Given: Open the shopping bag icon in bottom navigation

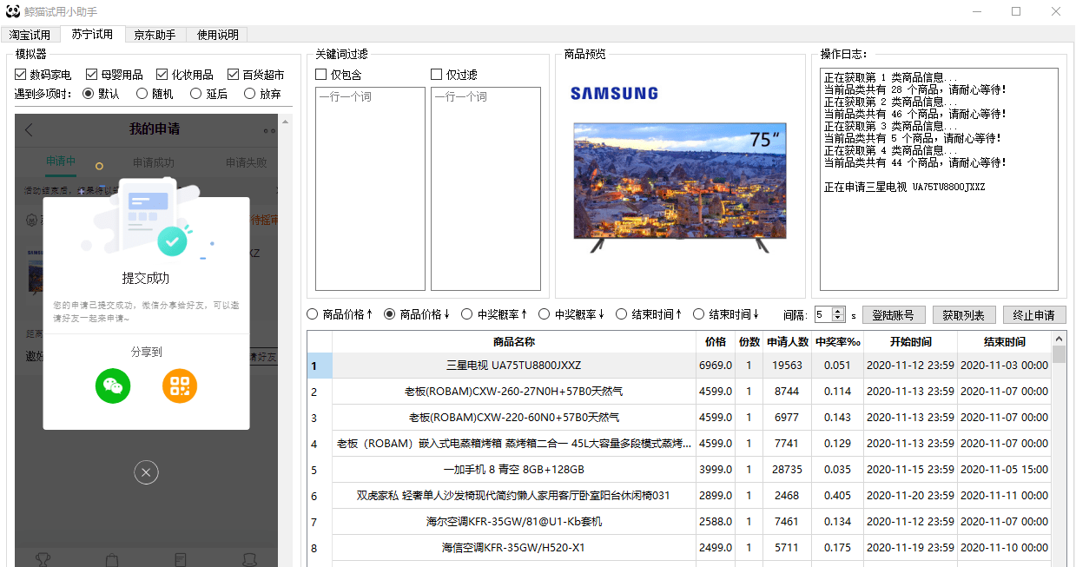Looking at the screenshot, I should click(x=111, y=560).
